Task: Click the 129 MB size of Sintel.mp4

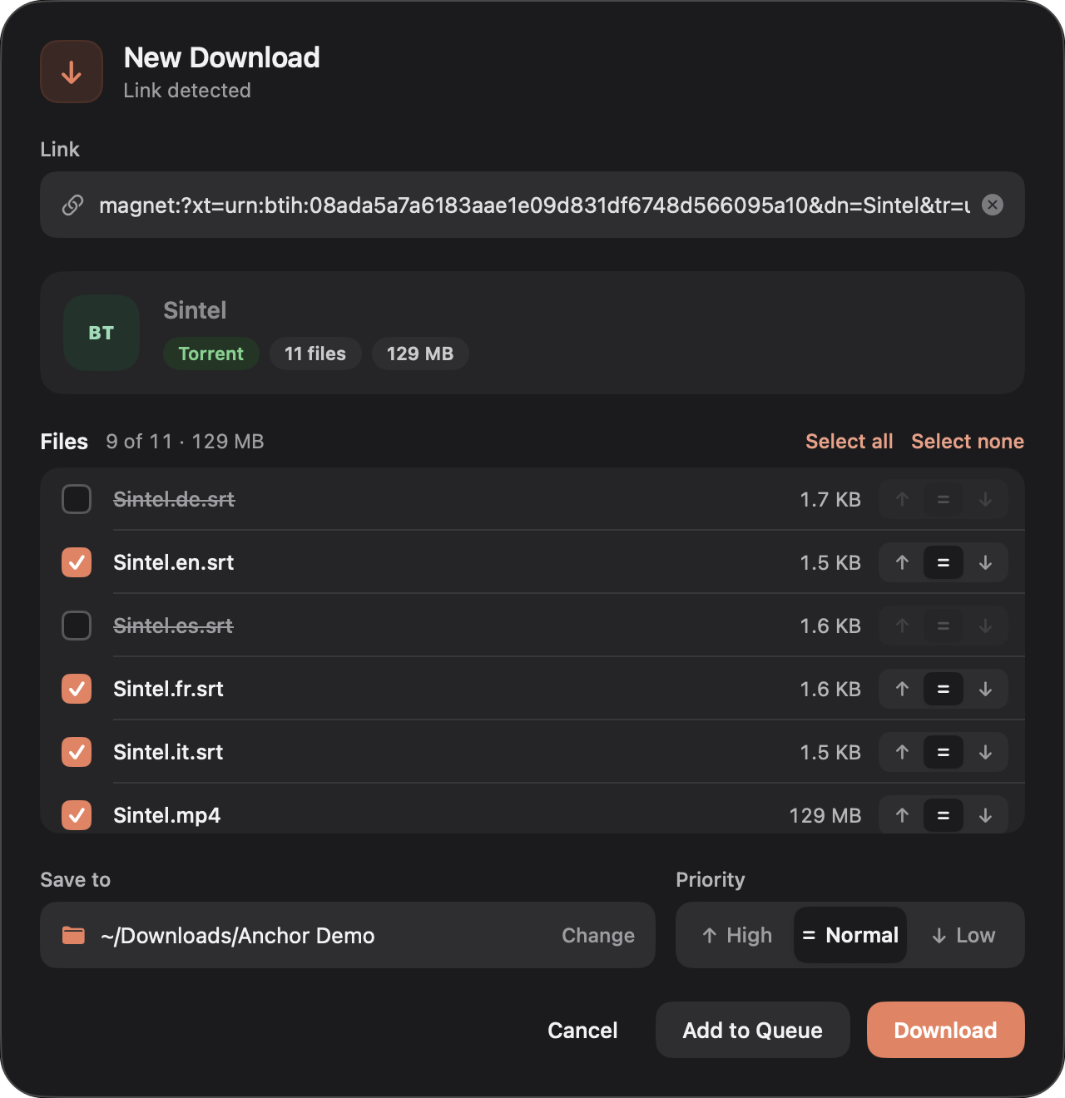Action: tap(825, 815)
